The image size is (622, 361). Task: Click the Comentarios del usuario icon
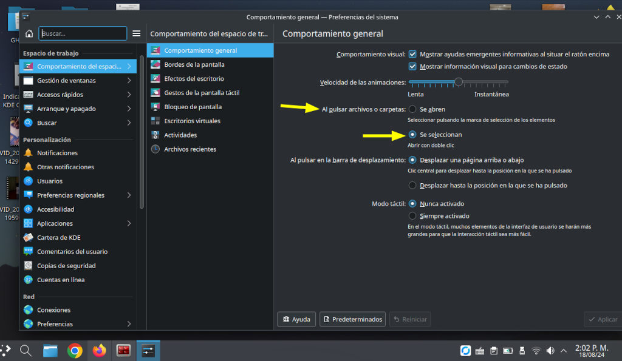(x=28, y=252)
